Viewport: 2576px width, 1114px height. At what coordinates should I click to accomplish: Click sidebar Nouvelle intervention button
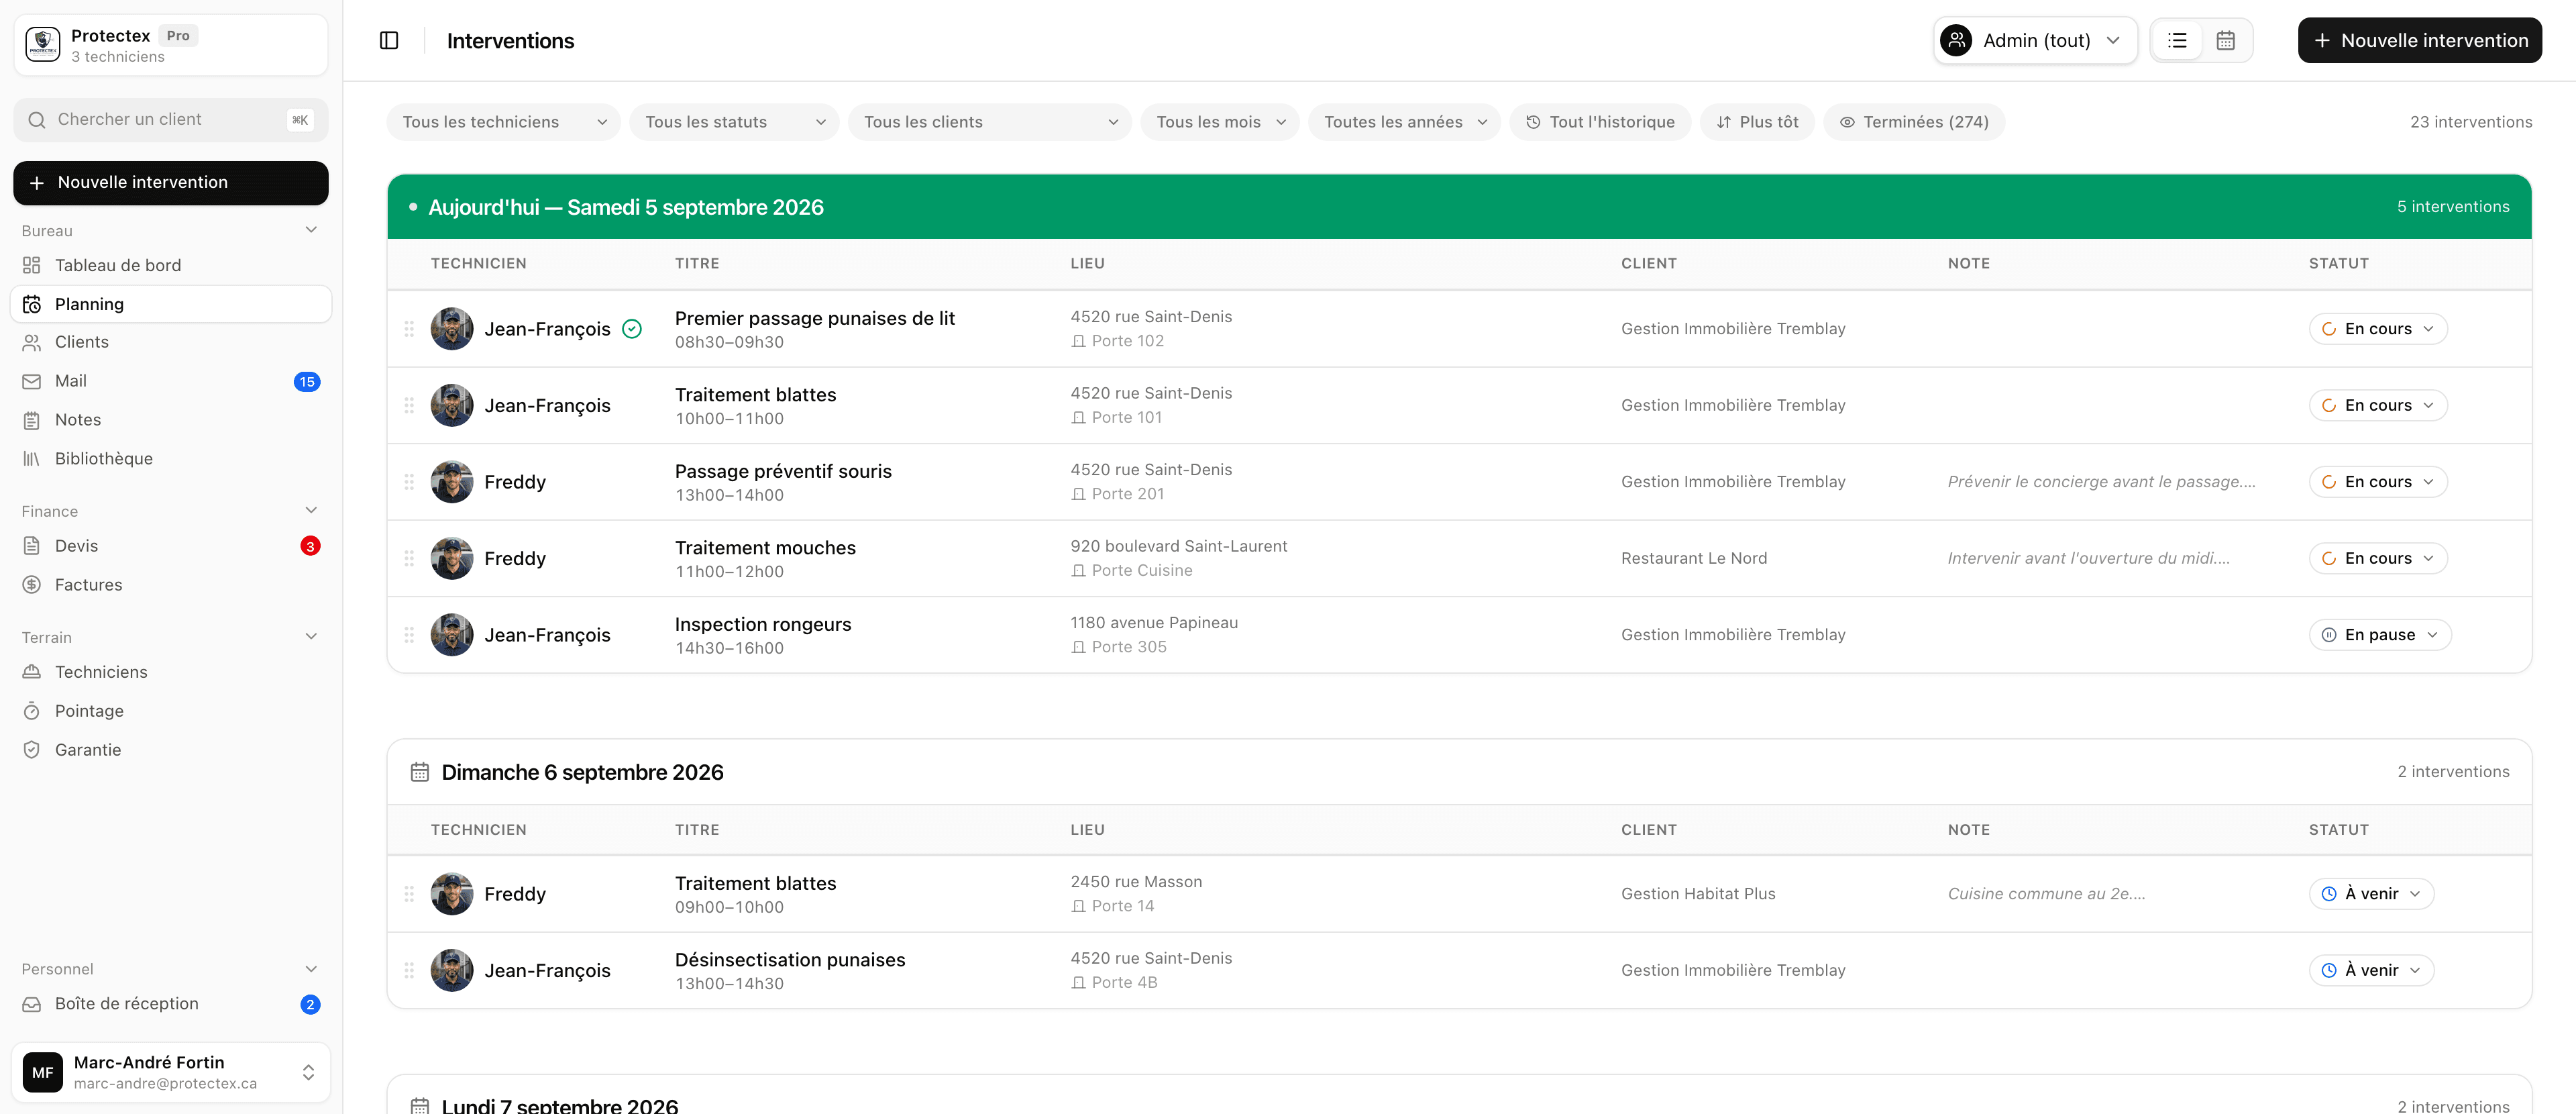pos(170,183)
